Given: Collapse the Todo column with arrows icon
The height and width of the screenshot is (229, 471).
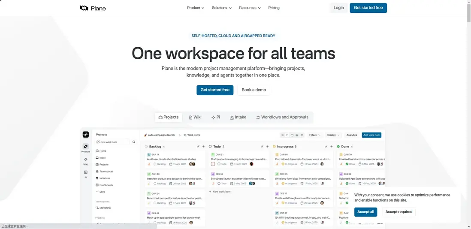Looking at the screenshot, I should tap(262, 147).
